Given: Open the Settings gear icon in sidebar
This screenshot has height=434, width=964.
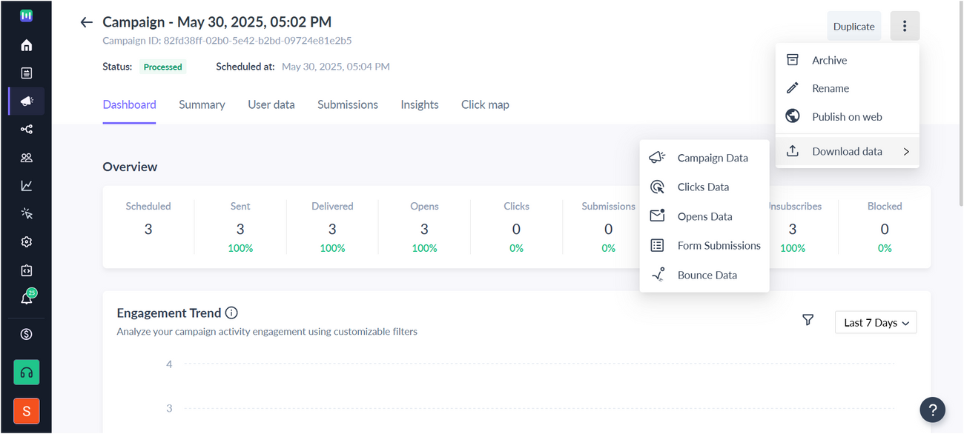Looking at the screenshot, I should 27,242.
